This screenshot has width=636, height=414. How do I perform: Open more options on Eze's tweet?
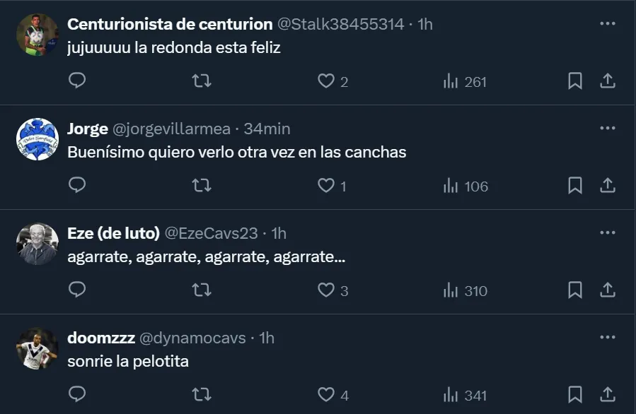pos(607,232)
